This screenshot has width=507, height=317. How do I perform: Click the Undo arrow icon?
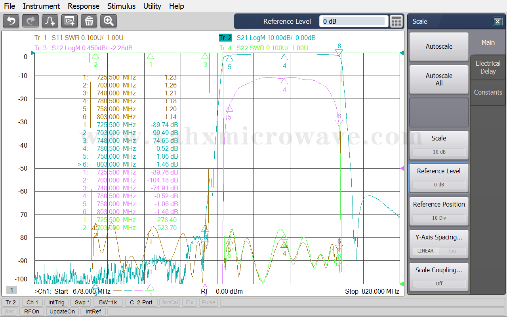click(x=11, y=21)
